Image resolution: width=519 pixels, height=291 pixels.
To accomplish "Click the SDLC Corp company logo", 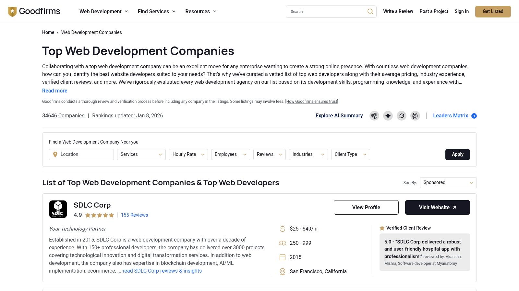I will pyautogui.click(x=58, y=209).
